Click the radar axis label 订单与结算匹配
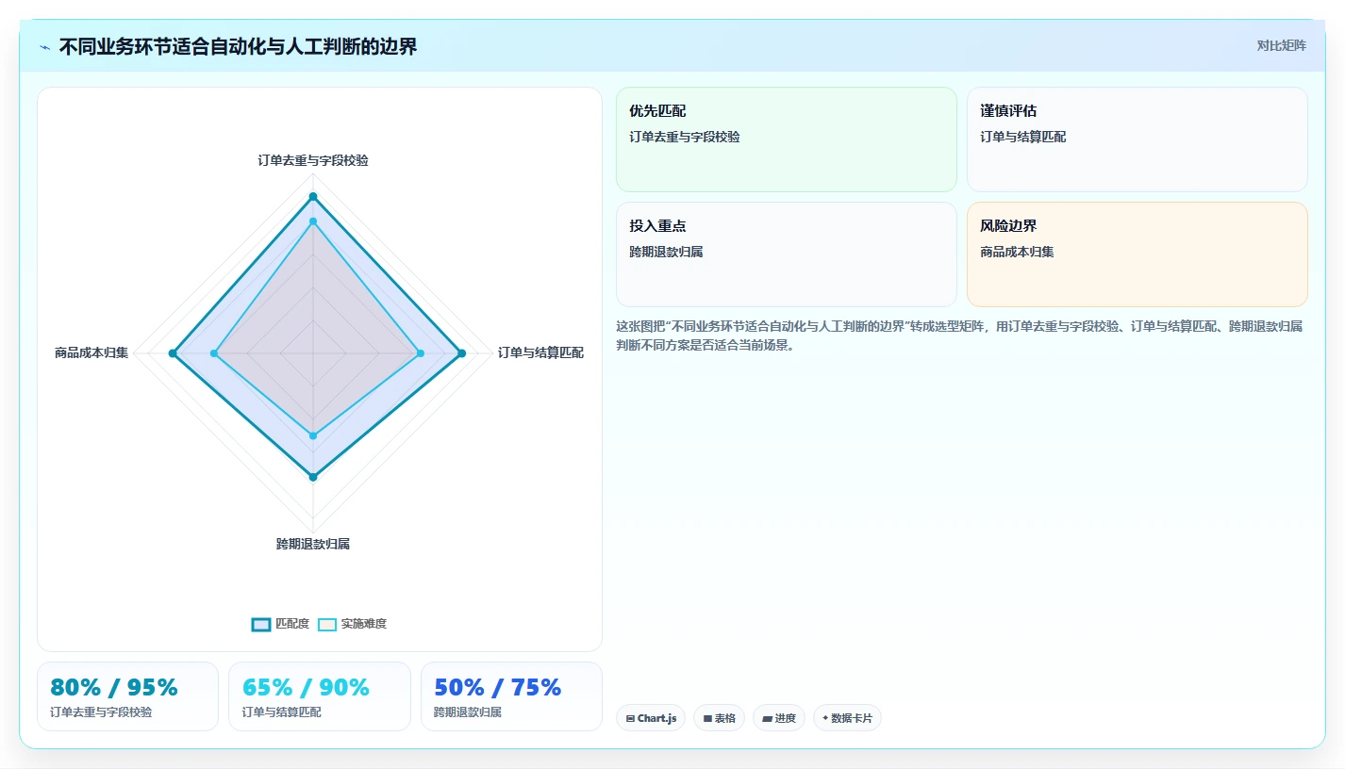This screenshot has height=769, width=1345. click(x=540, y=353)
